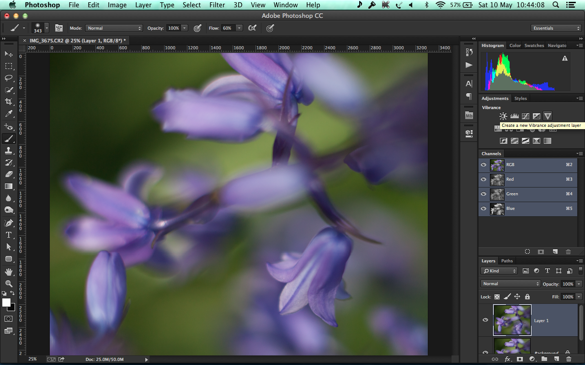Toggle lock transparent pixels
This screenshot has width=585, height=365.
click(497, 297)
